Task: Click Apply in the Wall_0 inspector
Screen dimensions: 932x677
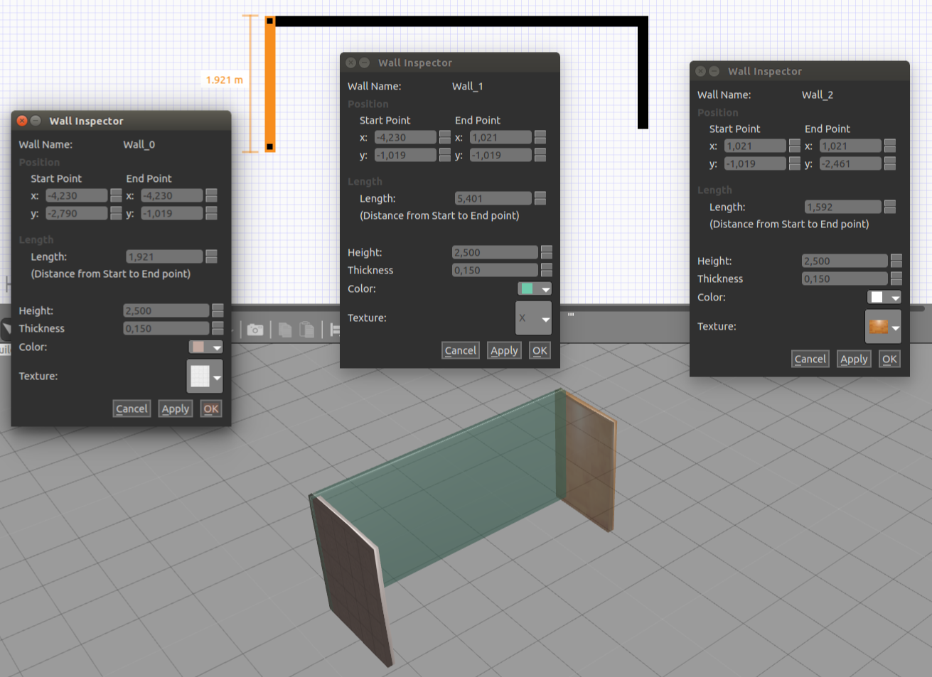Action: tap(176, 408)
